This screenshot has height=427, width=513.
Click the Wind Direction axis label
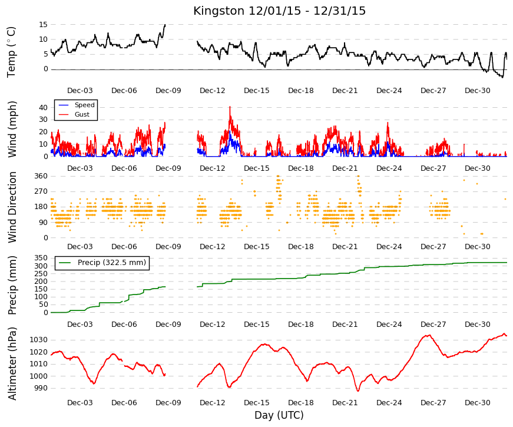(12, 207)
